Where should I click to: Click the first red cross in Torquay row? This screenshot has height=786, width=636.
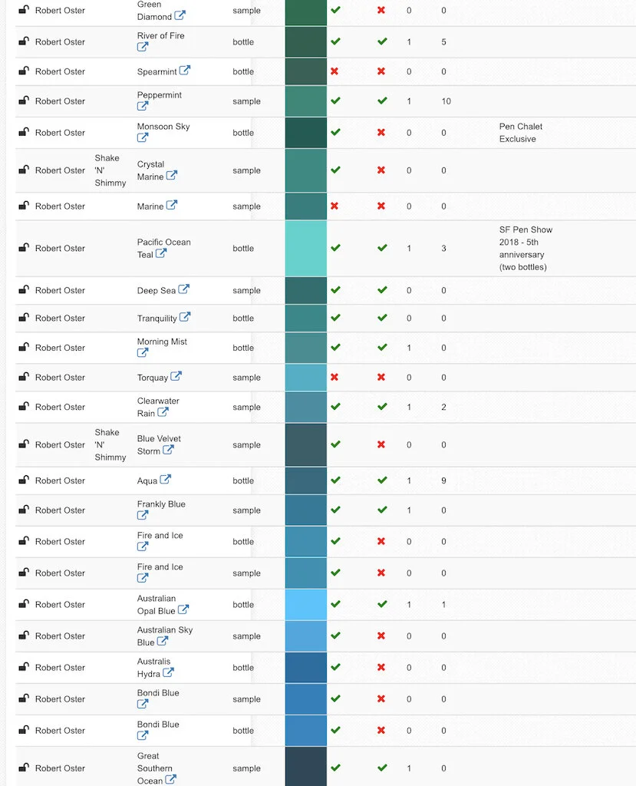[334, 377]
